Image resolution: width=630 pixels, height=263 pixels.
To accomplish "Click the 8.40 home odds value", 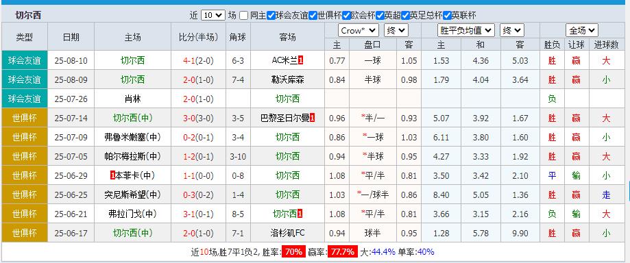I will coord(441,195).
